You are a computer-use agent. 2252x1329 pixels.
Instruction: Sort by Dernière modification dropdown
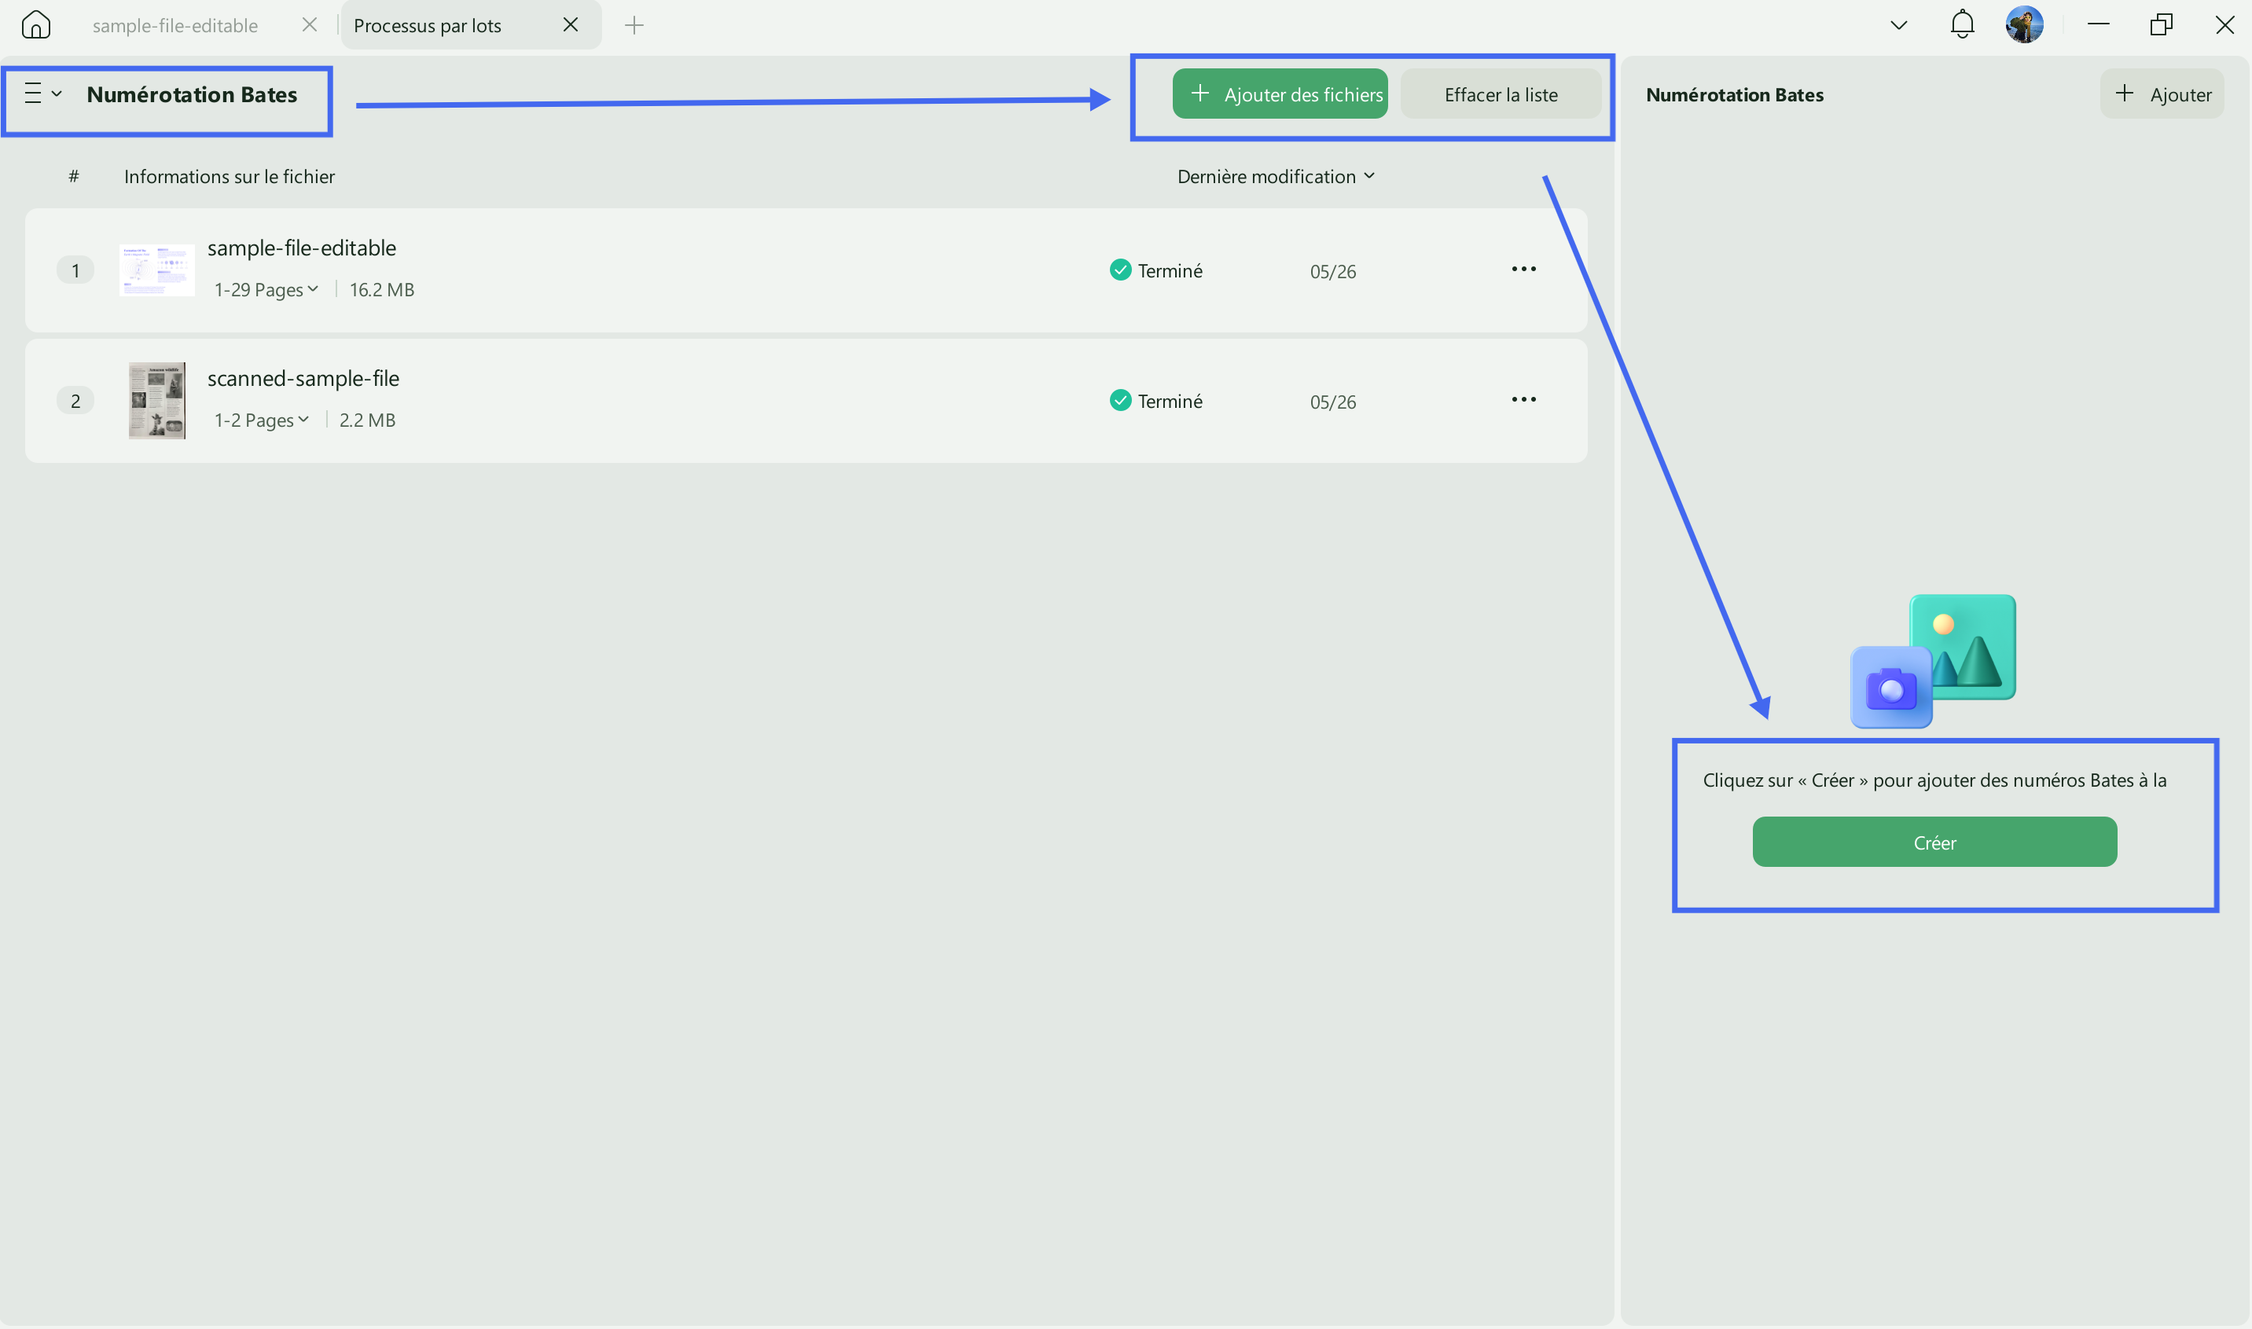tap(1276, 176)
